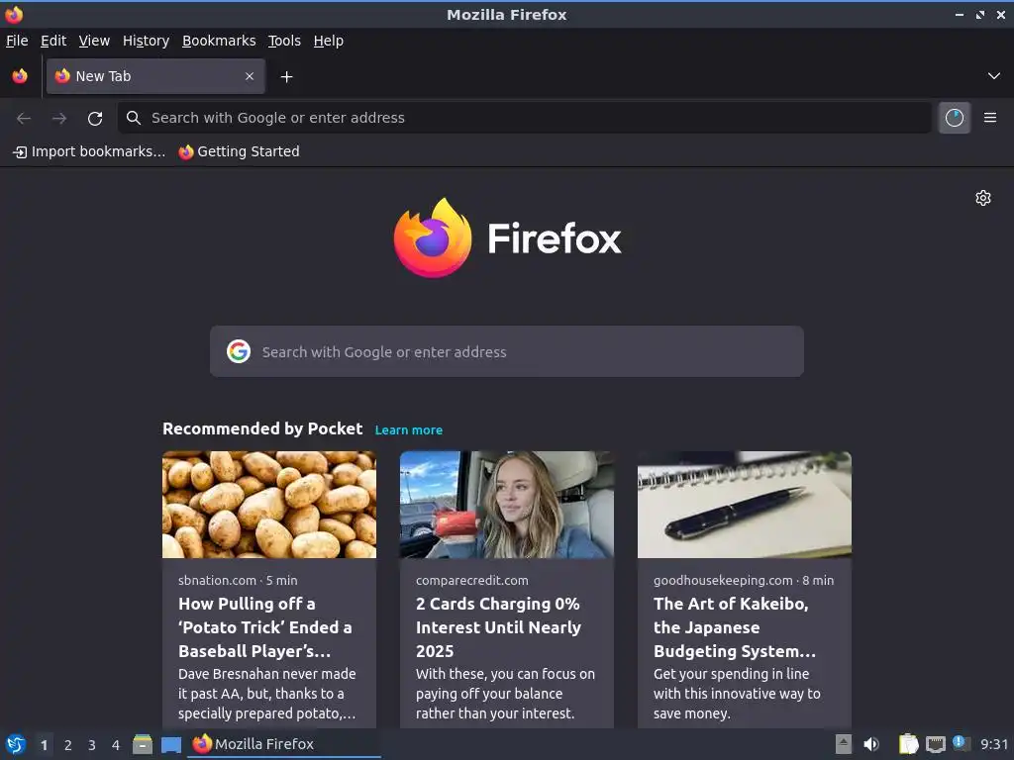Expand the list all tabs chevron
The width and height of the screenshot is (1014, 760).
(x=994, y=76)
